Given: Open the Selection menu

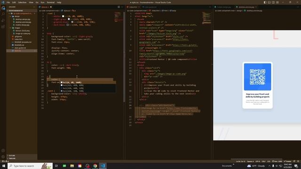Looking at the screenshot, I should [x=22, y=2].
